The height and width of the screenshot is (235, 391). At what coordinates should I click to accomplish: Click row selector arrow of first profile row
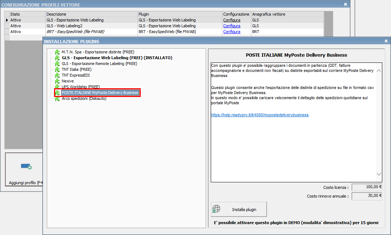coord(7,20)
